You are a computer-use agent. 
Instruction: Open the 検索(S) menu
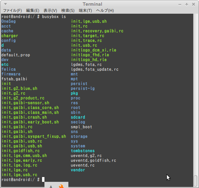click(68, 10)
